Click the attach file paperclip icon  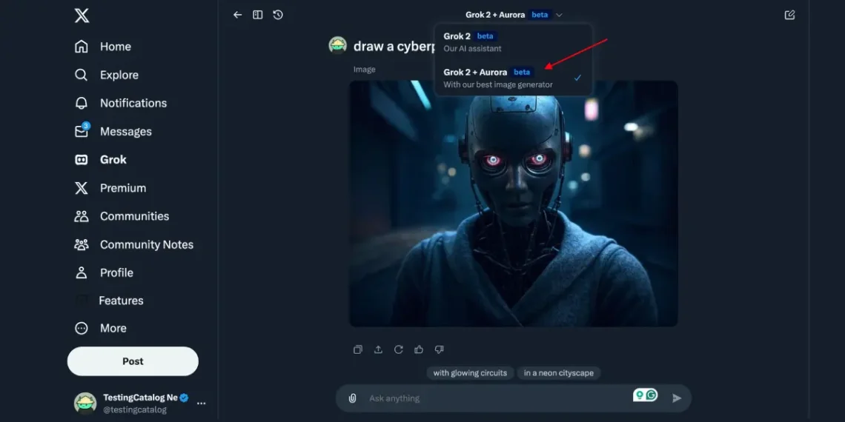click(353, 398)
